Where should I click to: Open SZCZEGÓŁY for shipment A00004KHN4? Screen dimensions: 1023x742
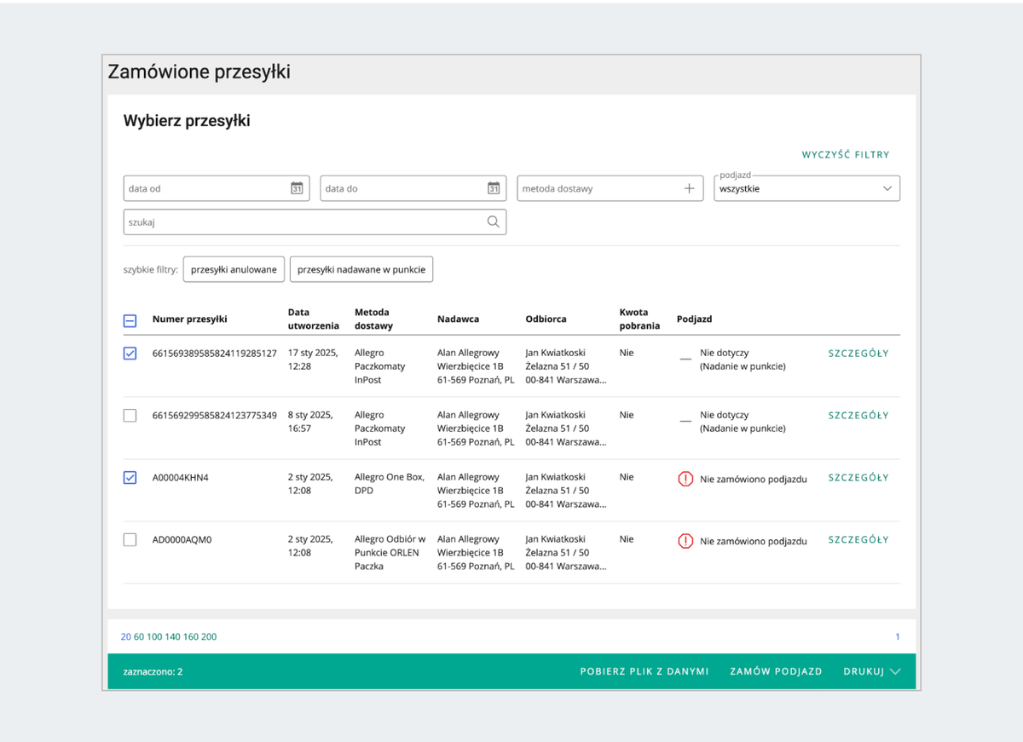pos(858,478)
